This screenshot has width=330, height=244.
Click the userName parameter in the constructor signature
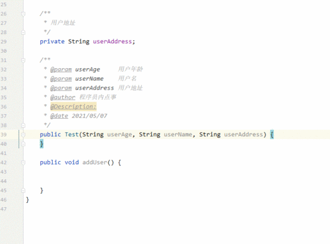(178, 135)
